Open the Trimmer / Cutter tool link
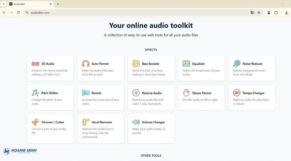Screen dimensions: 291x161 (x=50, y=129)
